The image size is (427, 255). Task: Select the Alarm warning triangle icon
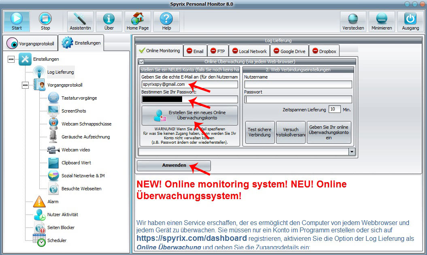39,202
